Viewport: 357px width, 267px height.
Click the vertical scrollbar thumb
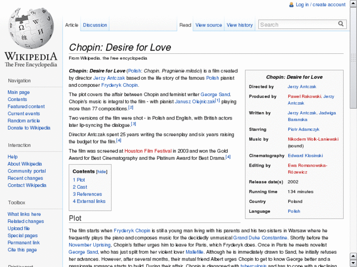(353, 58)
